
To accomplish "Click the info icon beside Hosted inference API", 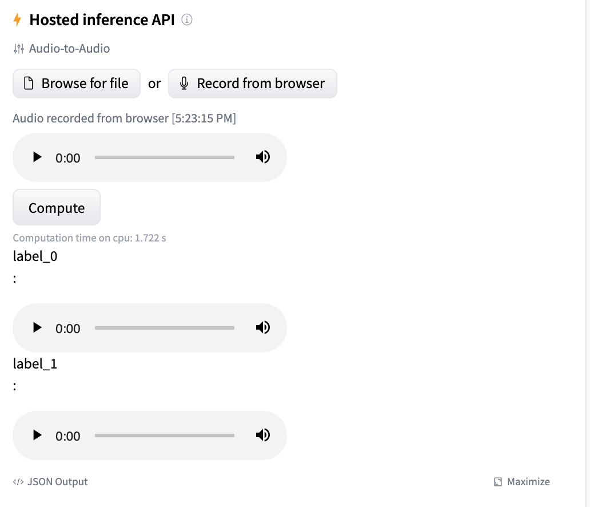I will [x=186, y=19].
